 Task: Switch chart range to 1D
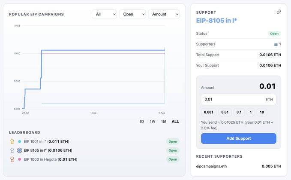141,122
